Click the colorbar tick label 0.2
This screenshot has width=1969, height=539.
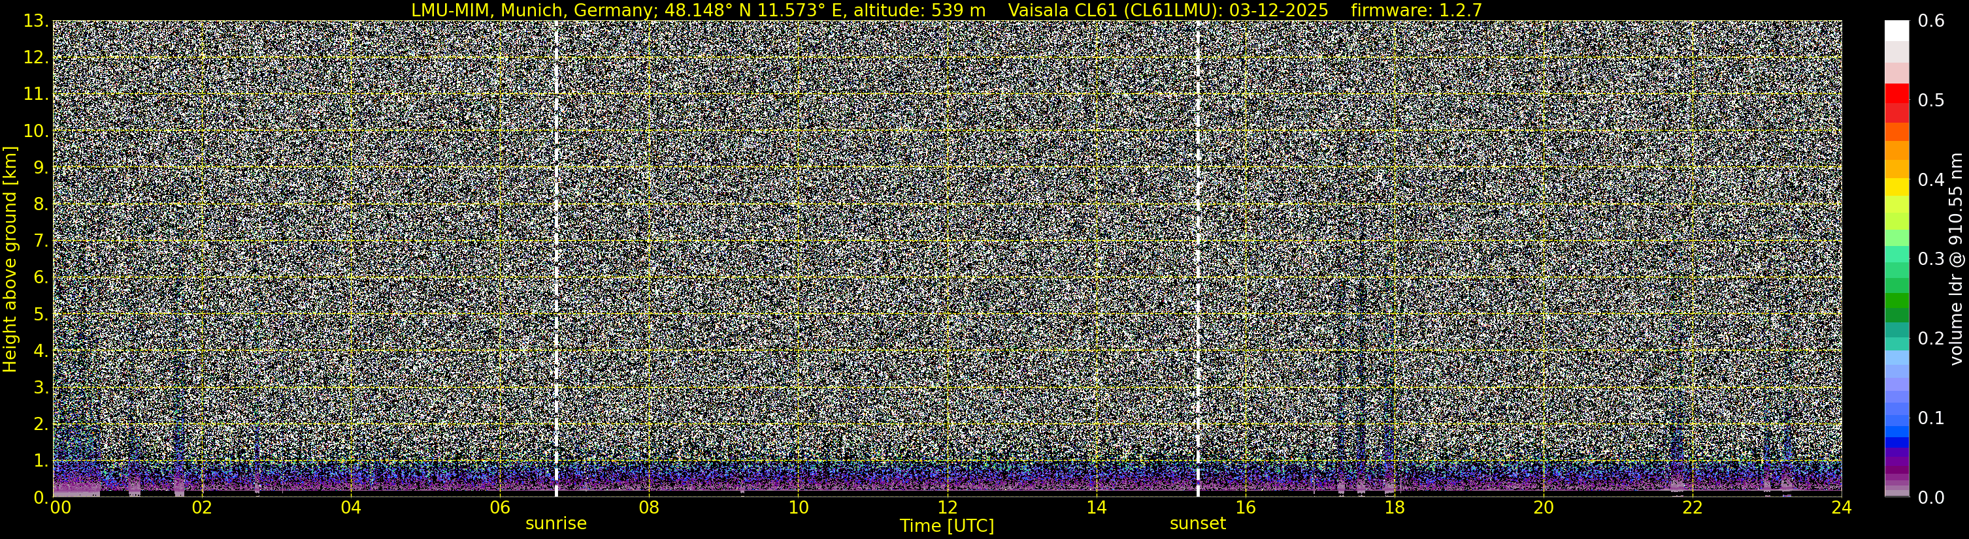[x=1932, y=339]
